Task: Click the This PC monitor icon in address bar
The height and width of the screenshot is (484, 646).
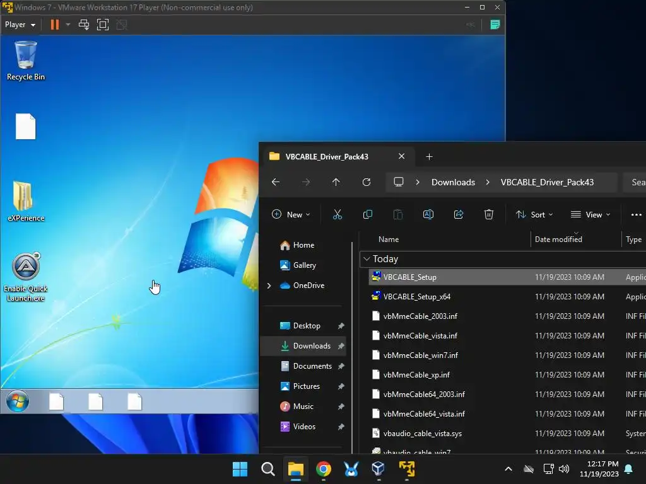Action: click(399, 182)
